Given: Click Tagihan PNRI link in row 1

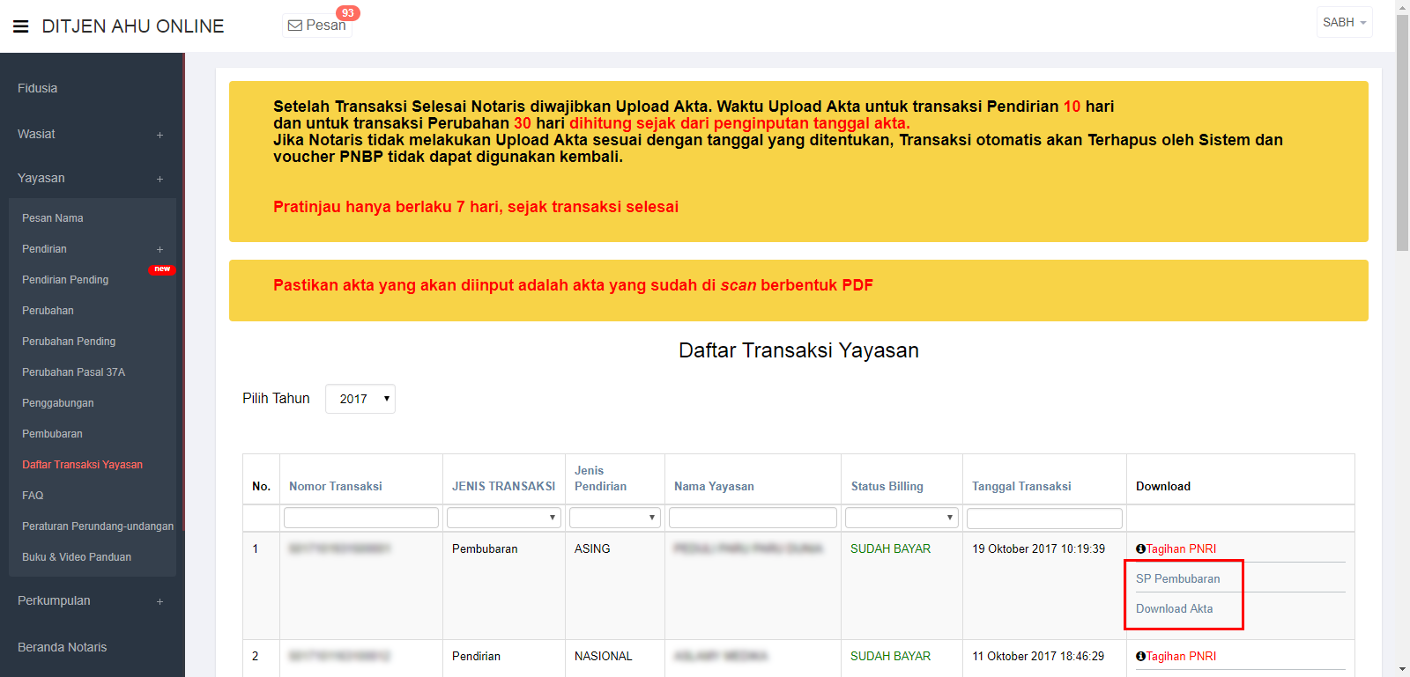Looking at the screenshot, I should coord(1180,548).
